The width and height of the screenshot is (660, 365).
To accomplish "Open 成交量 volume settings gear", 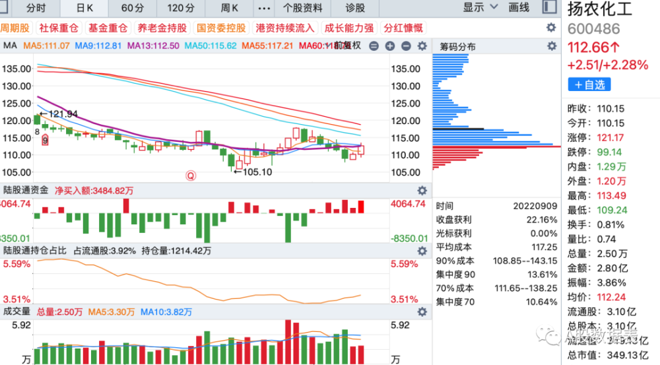I will (422, 312).
